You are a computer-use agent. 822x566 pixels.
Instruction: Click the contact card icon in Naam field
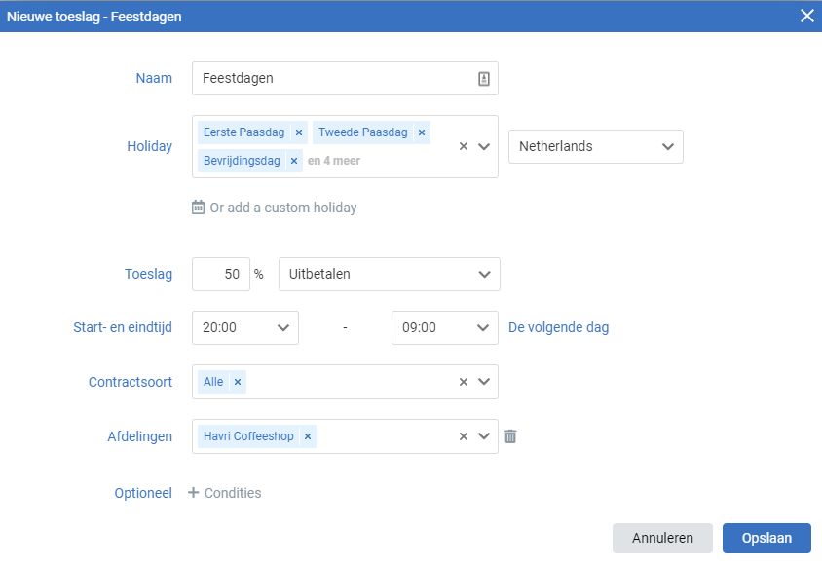484,79
